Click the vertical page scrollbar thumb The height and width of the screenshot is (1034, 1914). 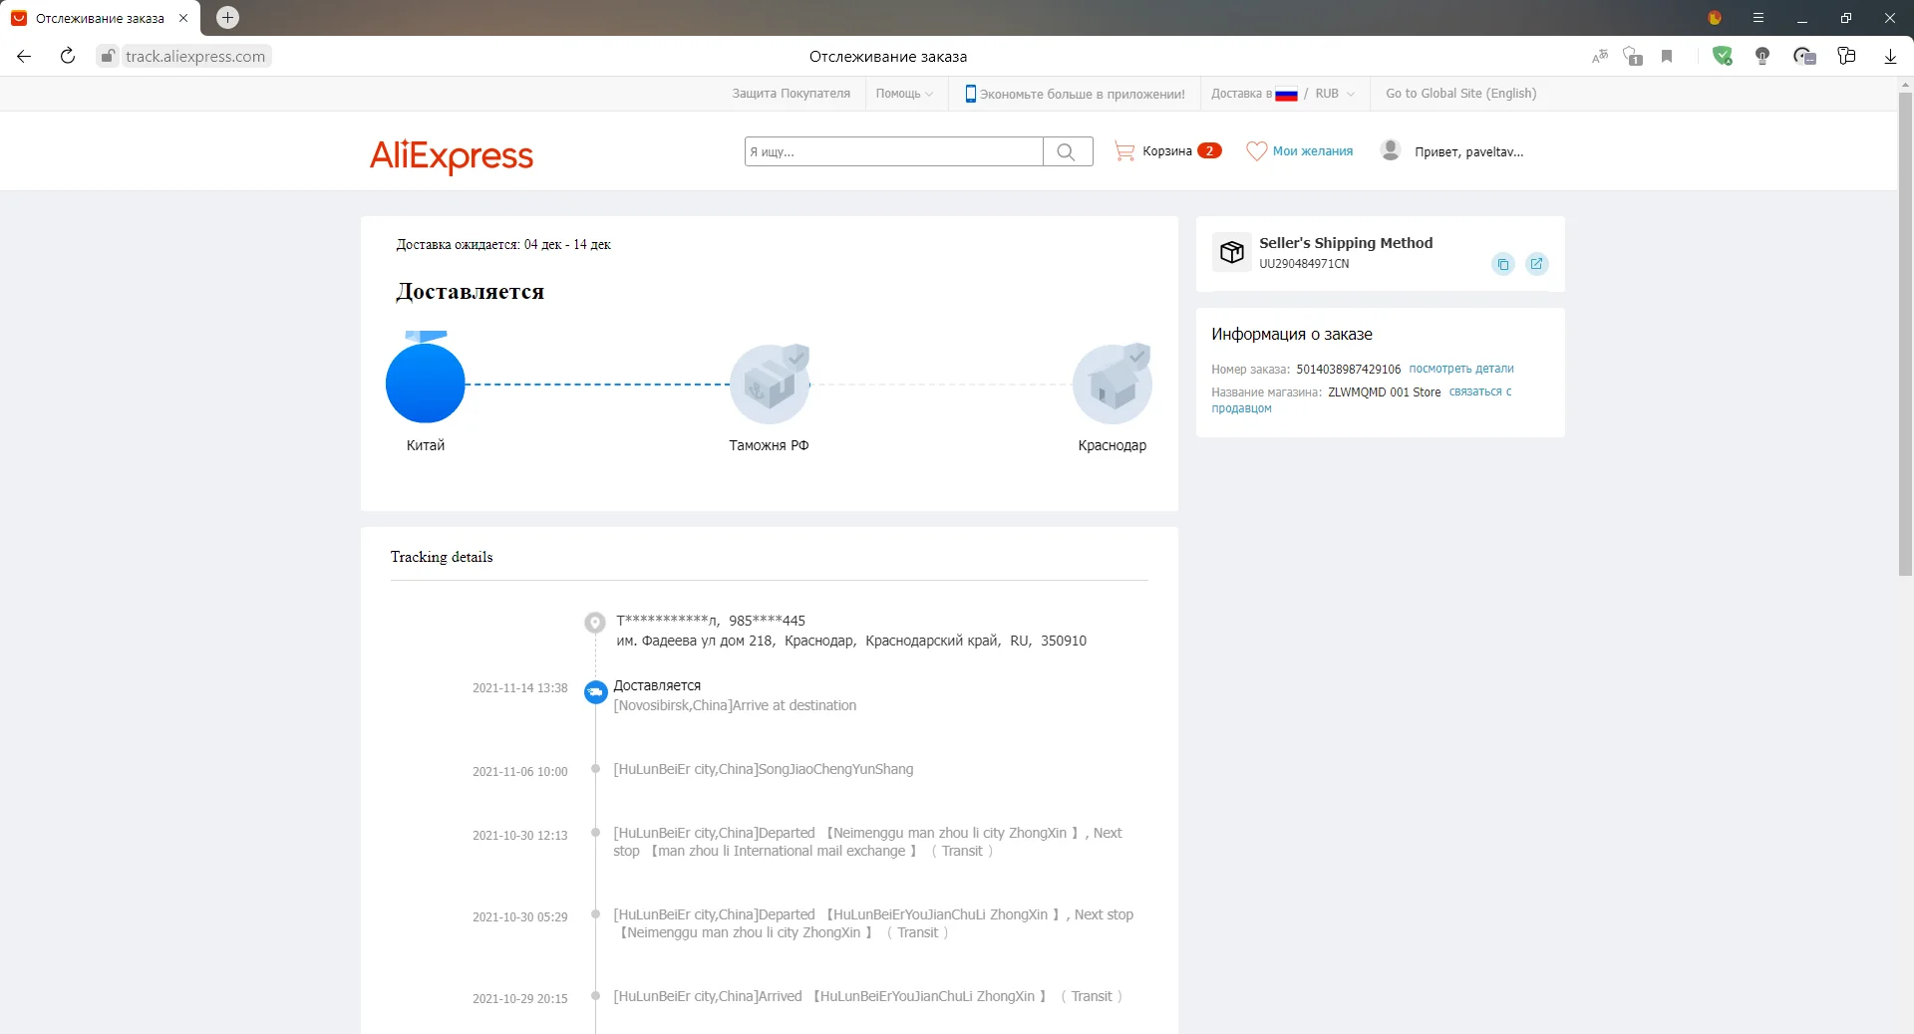[x=1905, y=334]
